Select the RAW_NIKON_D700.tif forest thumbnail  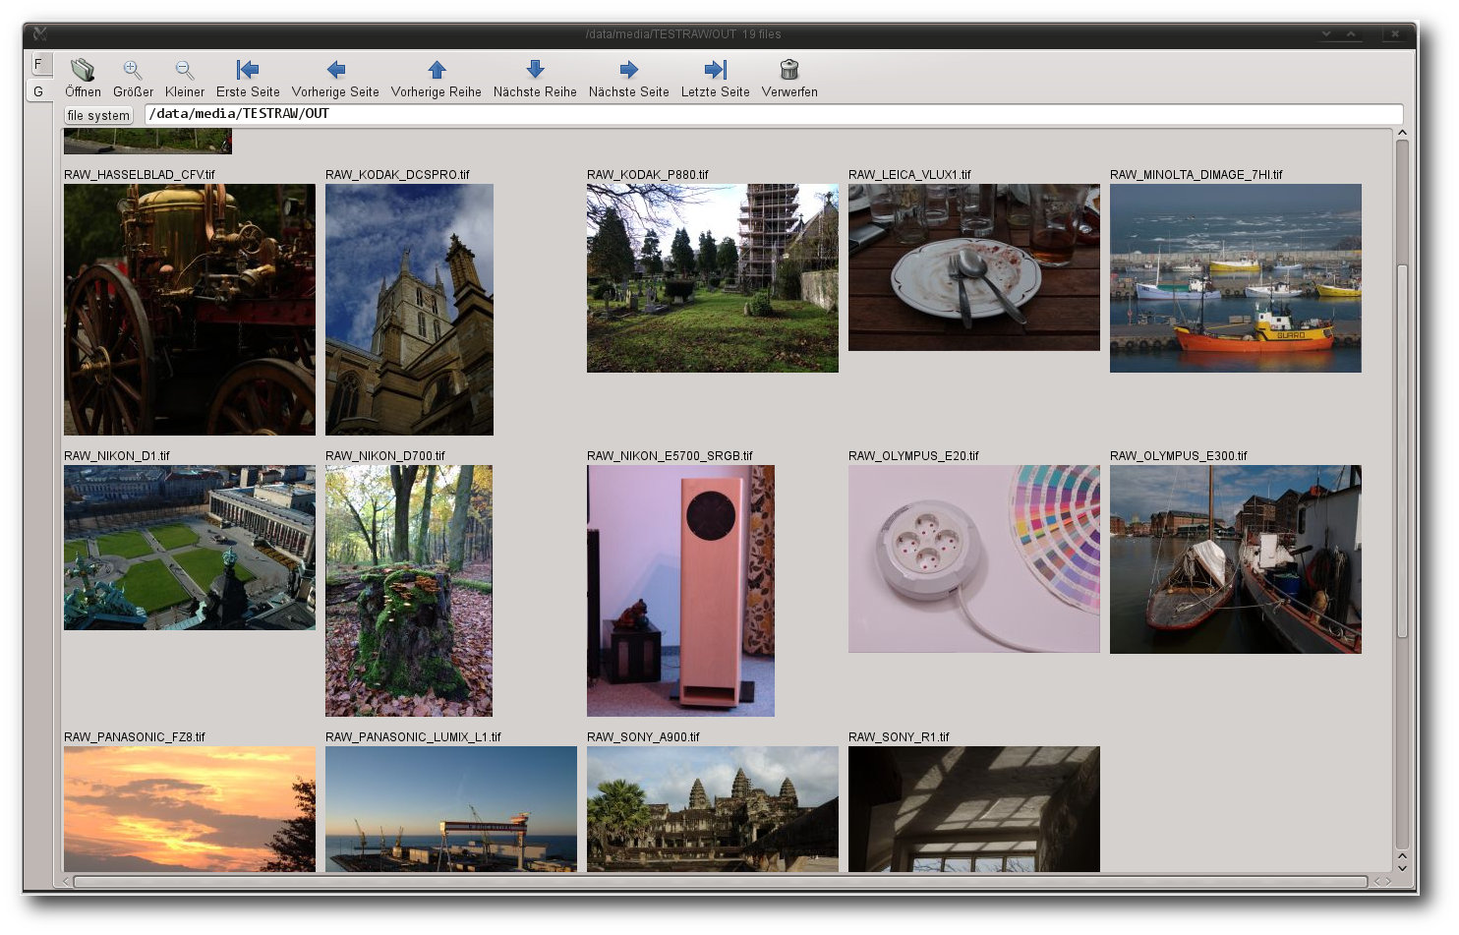point(409,591)
